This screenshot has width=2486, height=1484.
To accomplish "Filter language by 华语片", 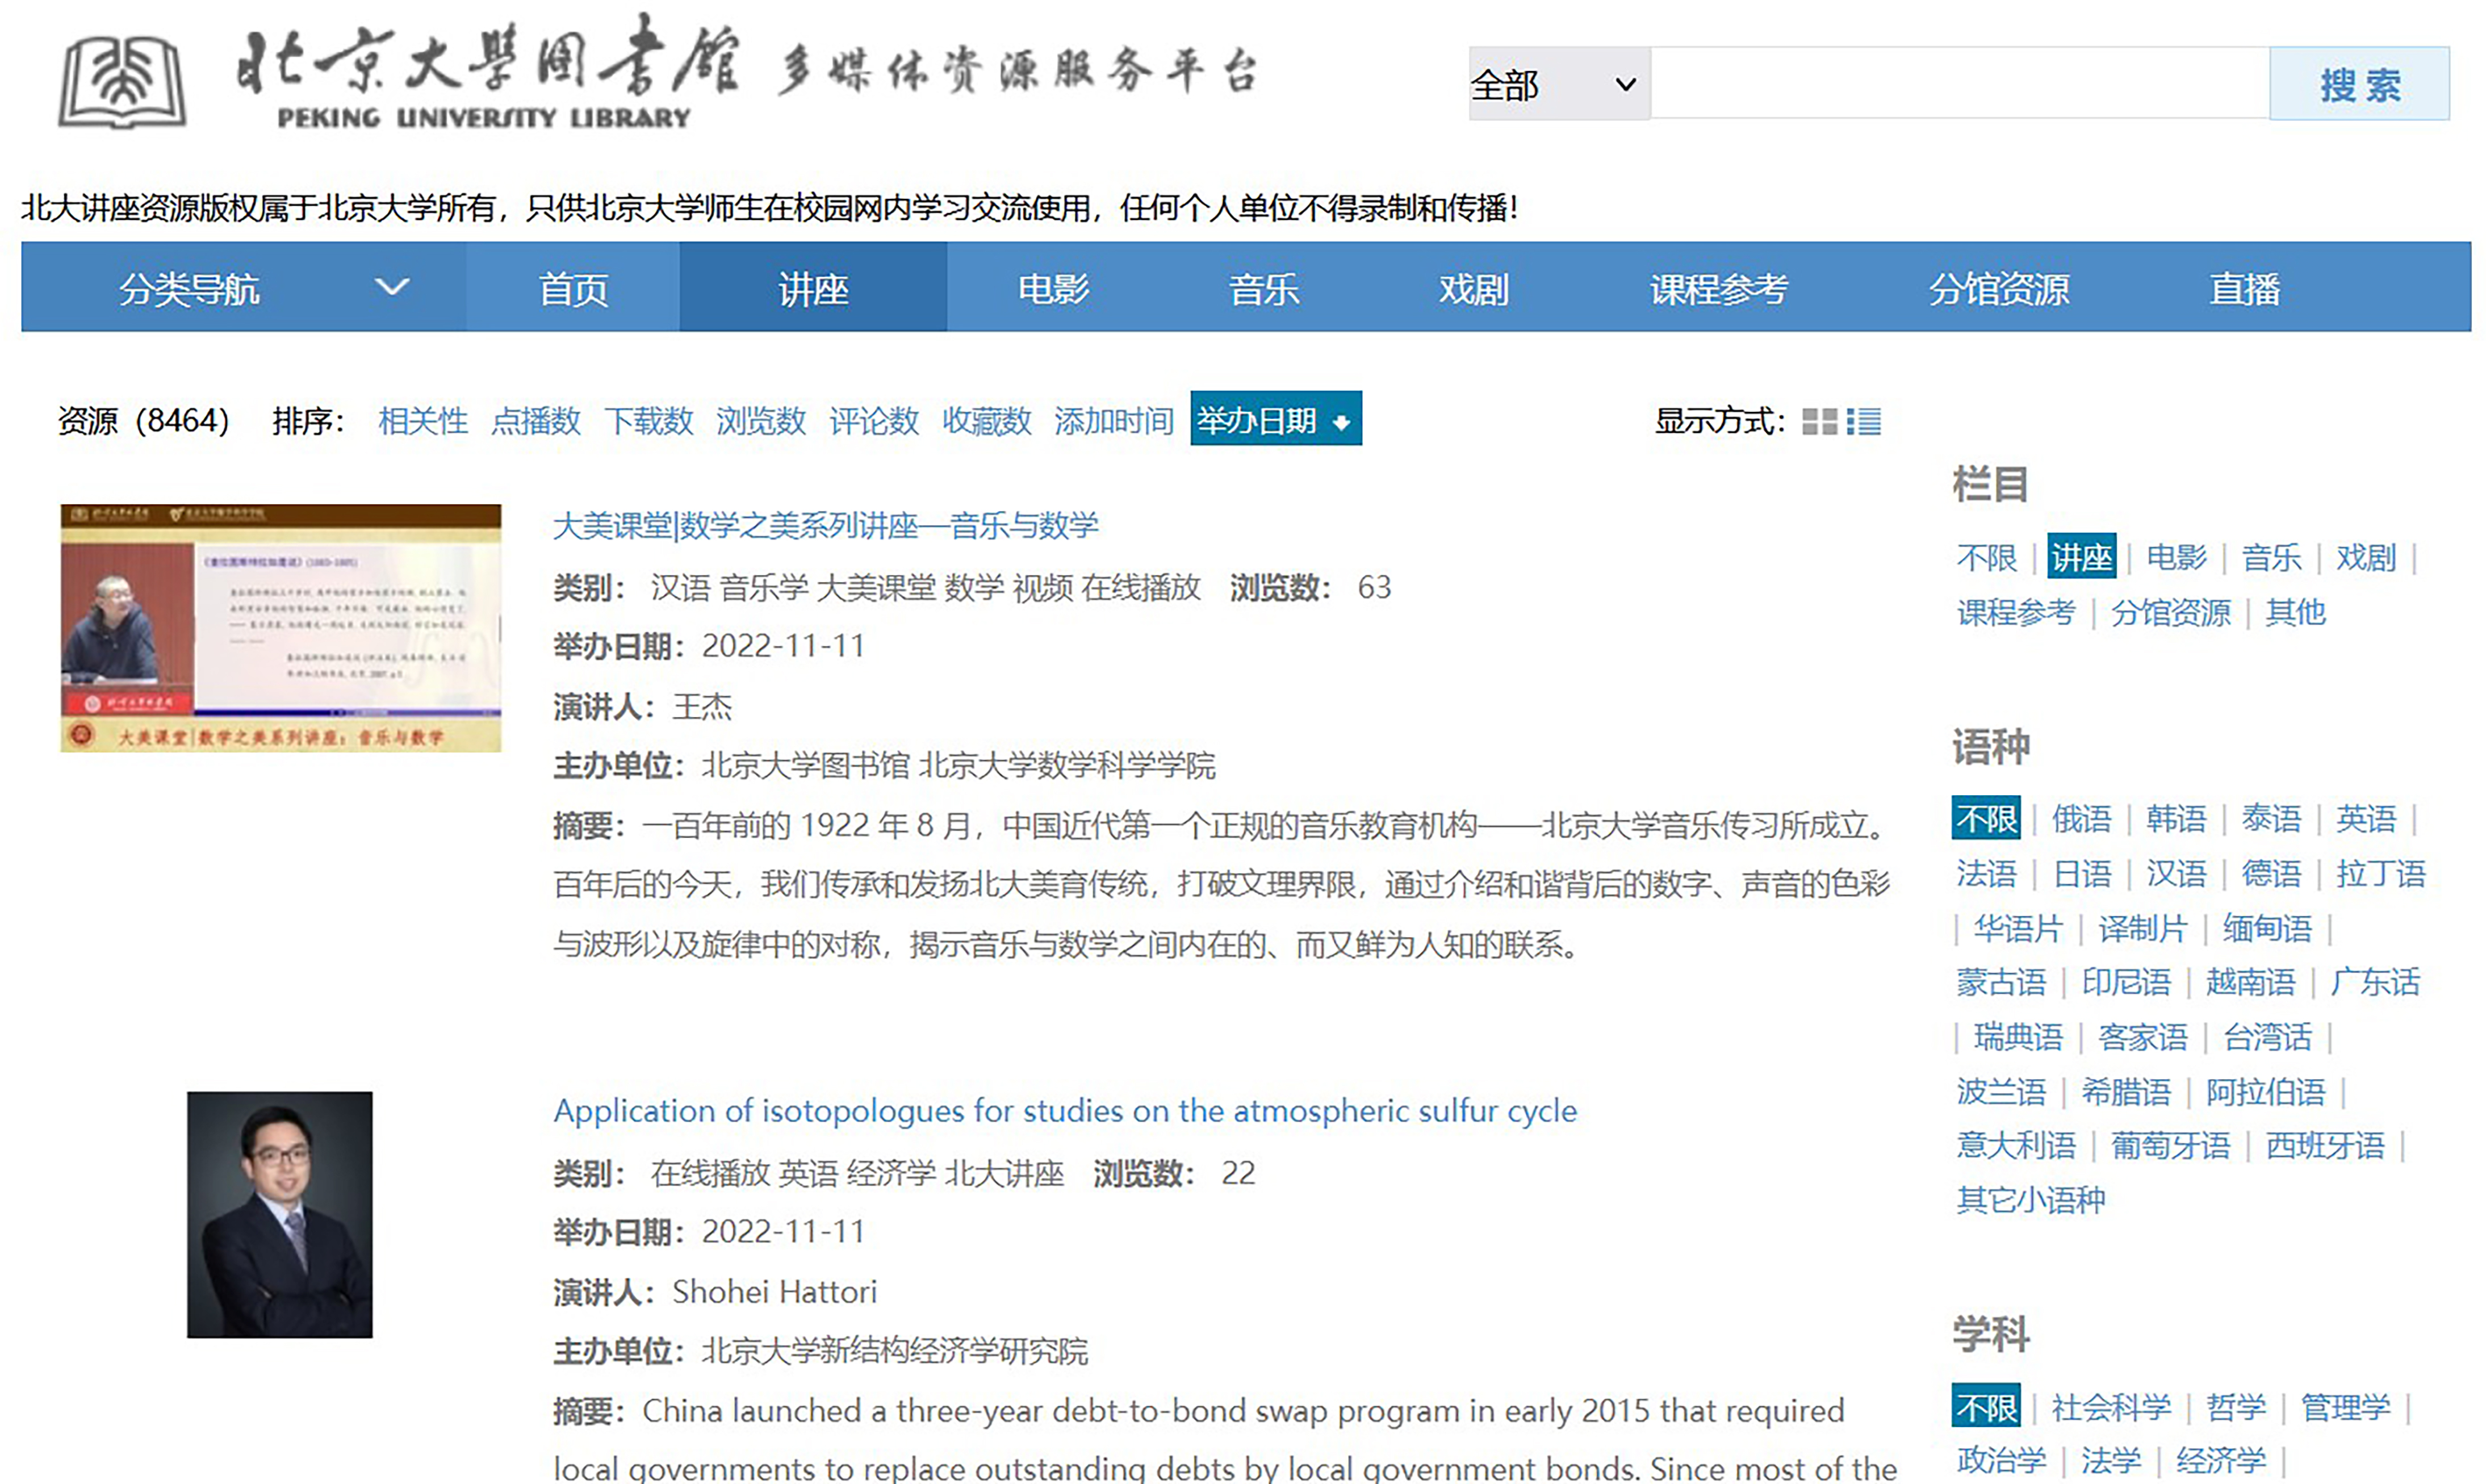I will point(2018,929).
